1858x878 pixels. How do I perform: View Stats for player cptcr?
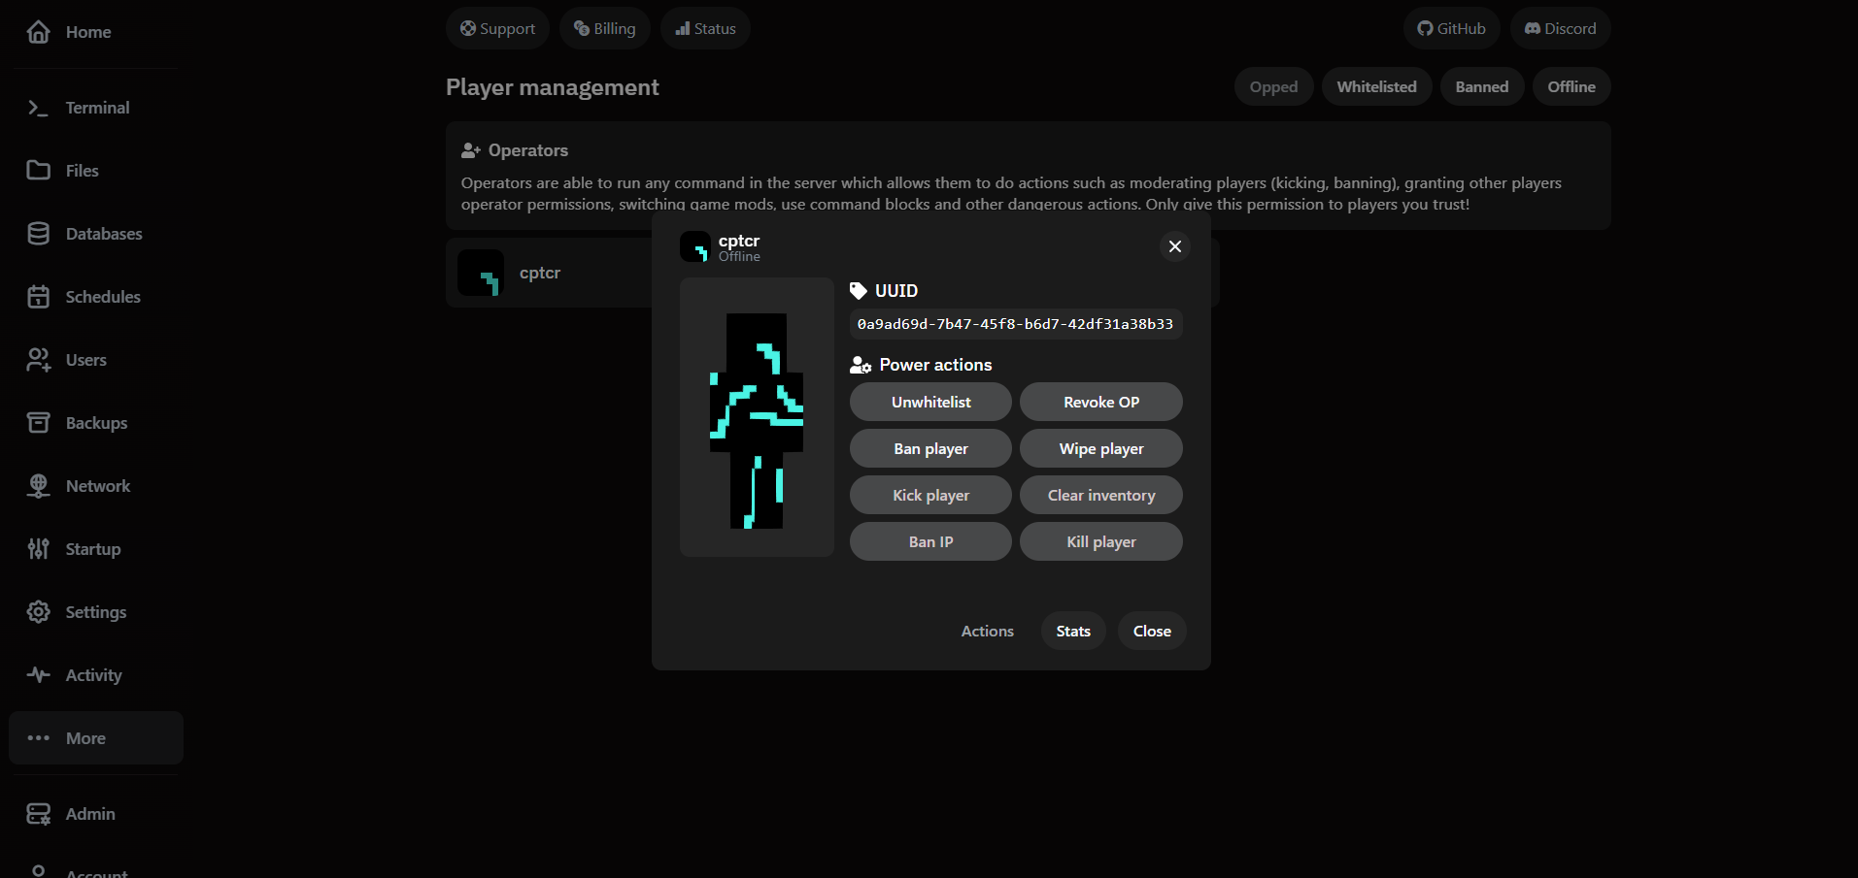(1072, 631)
